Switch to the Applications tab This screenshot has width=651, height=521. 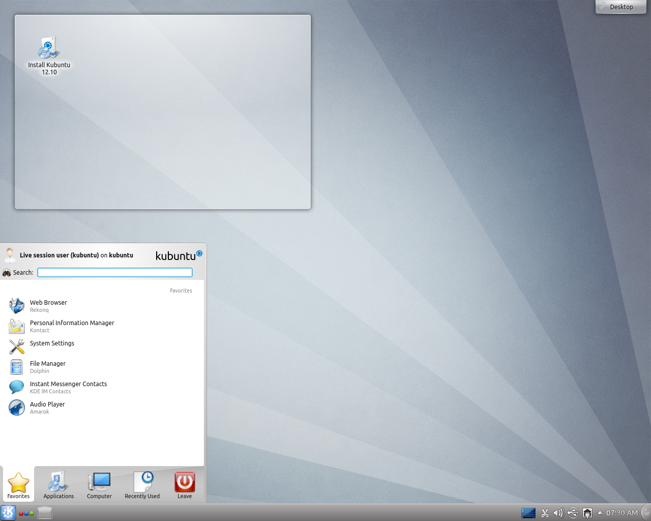[x=58, y=485]
